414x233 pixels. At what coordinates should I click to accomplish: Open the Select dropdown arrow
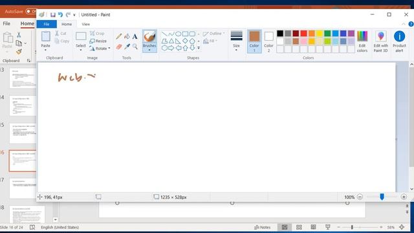[x=81, y=50]
